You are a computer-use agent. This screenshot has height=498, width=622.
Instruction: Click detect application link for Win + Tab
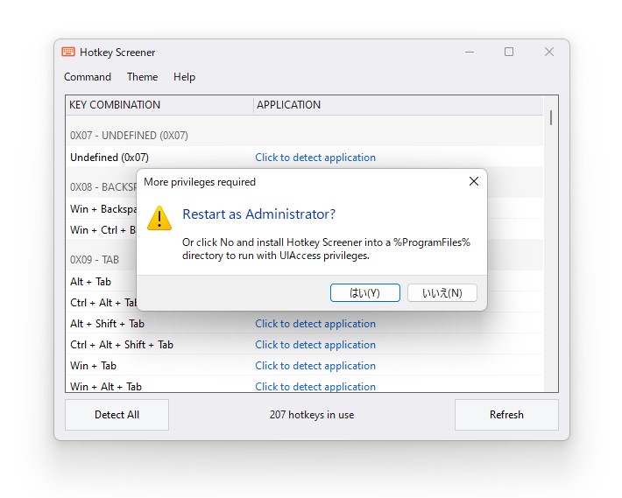315,366
